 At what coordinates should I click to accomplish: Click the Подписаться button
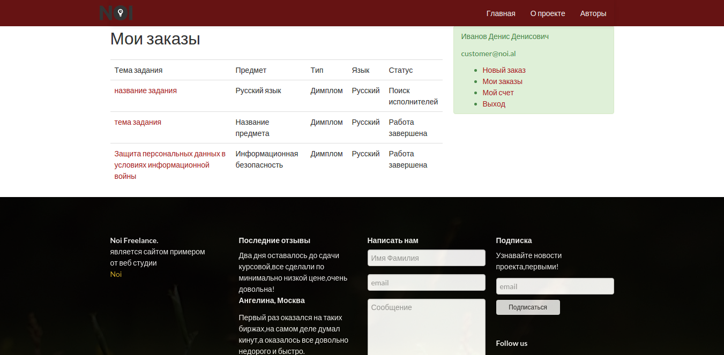[x=528, y=307]
